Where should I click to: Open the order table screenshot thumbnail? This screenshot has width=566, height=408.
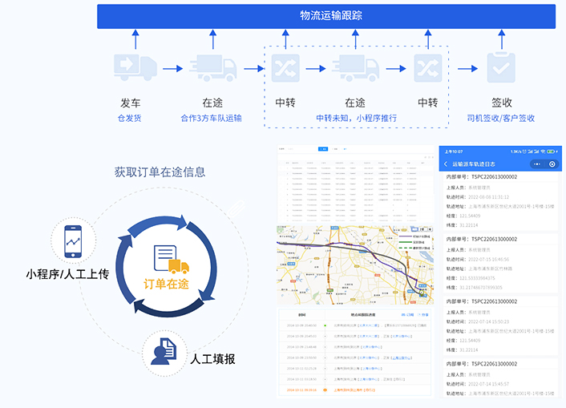tap(356, 184)
